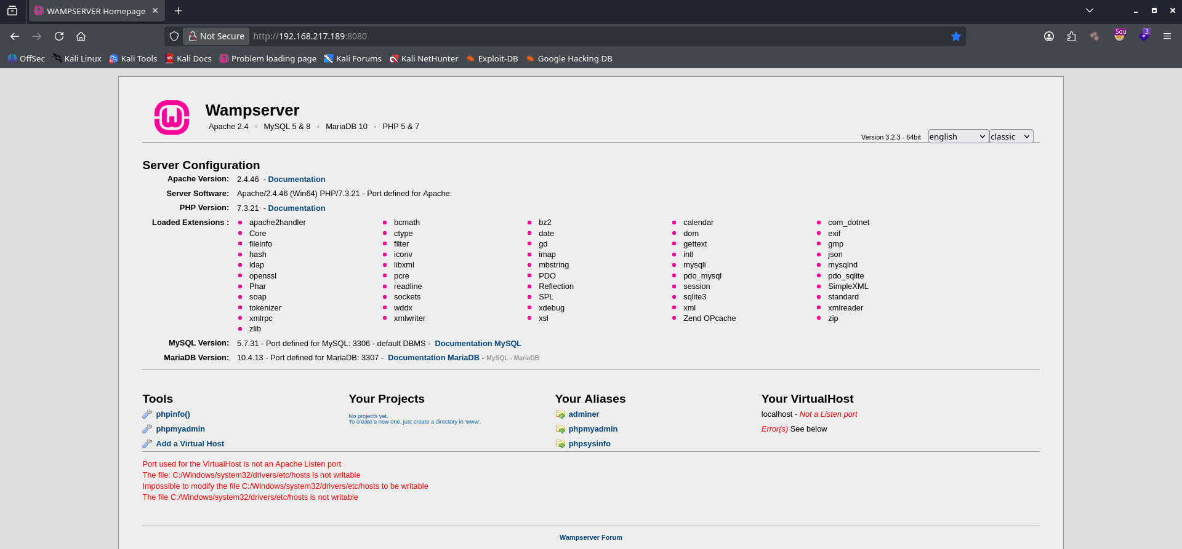
Task: Close the WAMPSERVER Homepage tab
Action: click(155, 10)
